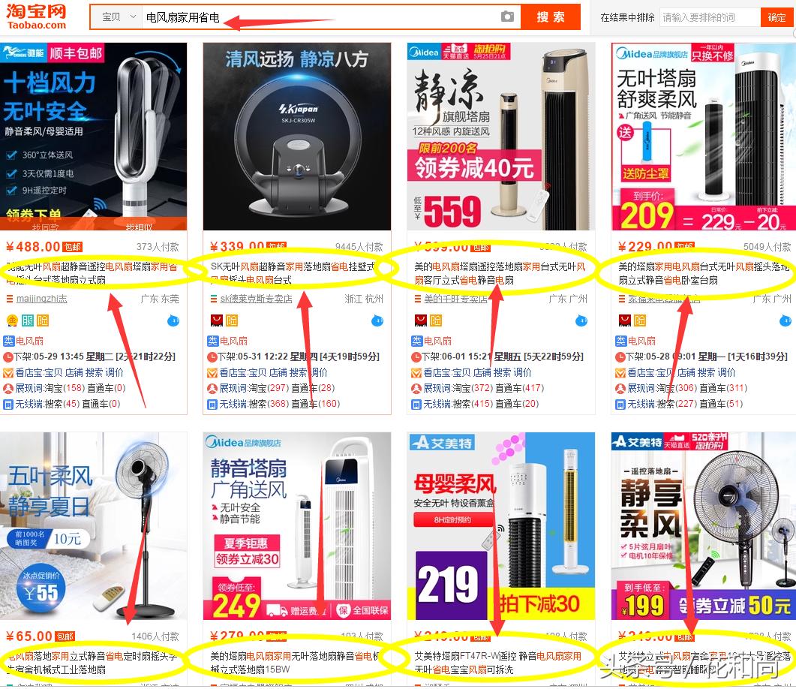Image resolution: width=796 pixels, height=689 pixels.
Task: Click the blue chat icon under maijingzhi
Action: 173,320
